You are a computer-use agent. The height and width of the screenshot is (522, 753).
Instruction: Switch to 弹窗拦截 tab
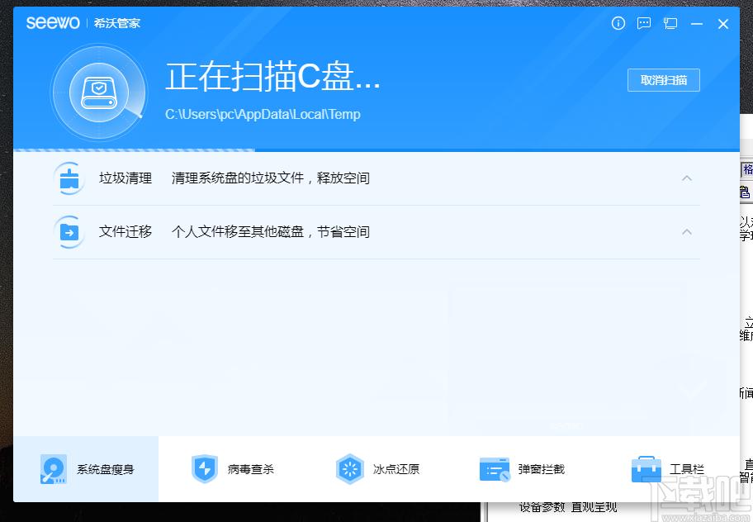(x=522, y=469)
